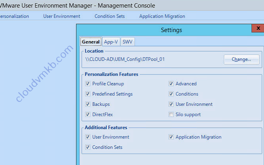The image size is (264, 165).
Task: Click the Settings dialog title bar
Action: click(x=171, y=30)
